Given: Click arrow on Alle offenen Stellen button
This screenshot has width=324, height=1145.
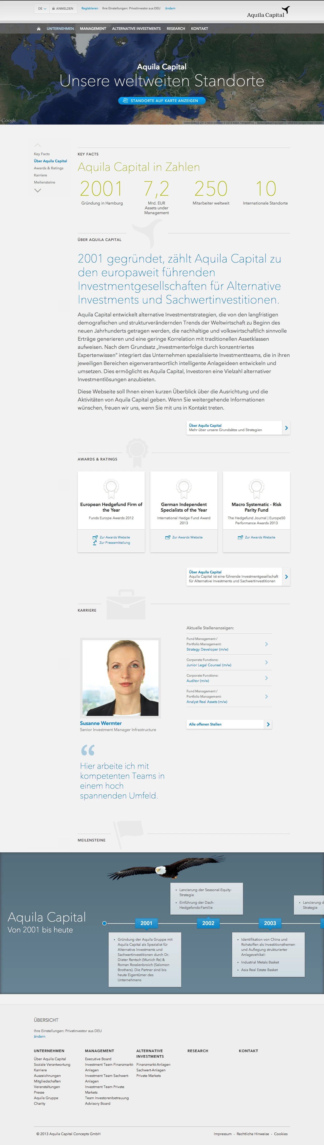Looking at the screenshot, I should pyautogui.click(x=268, y=724).
